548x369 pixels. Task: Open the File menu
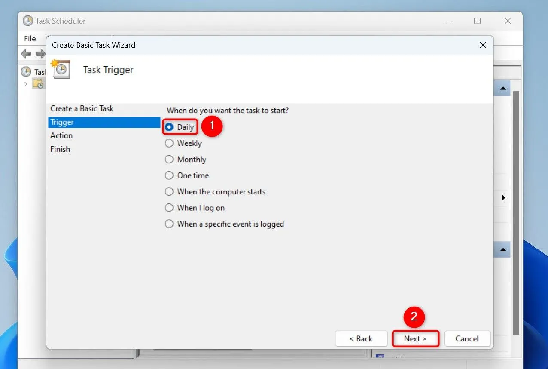pos(30,38)
